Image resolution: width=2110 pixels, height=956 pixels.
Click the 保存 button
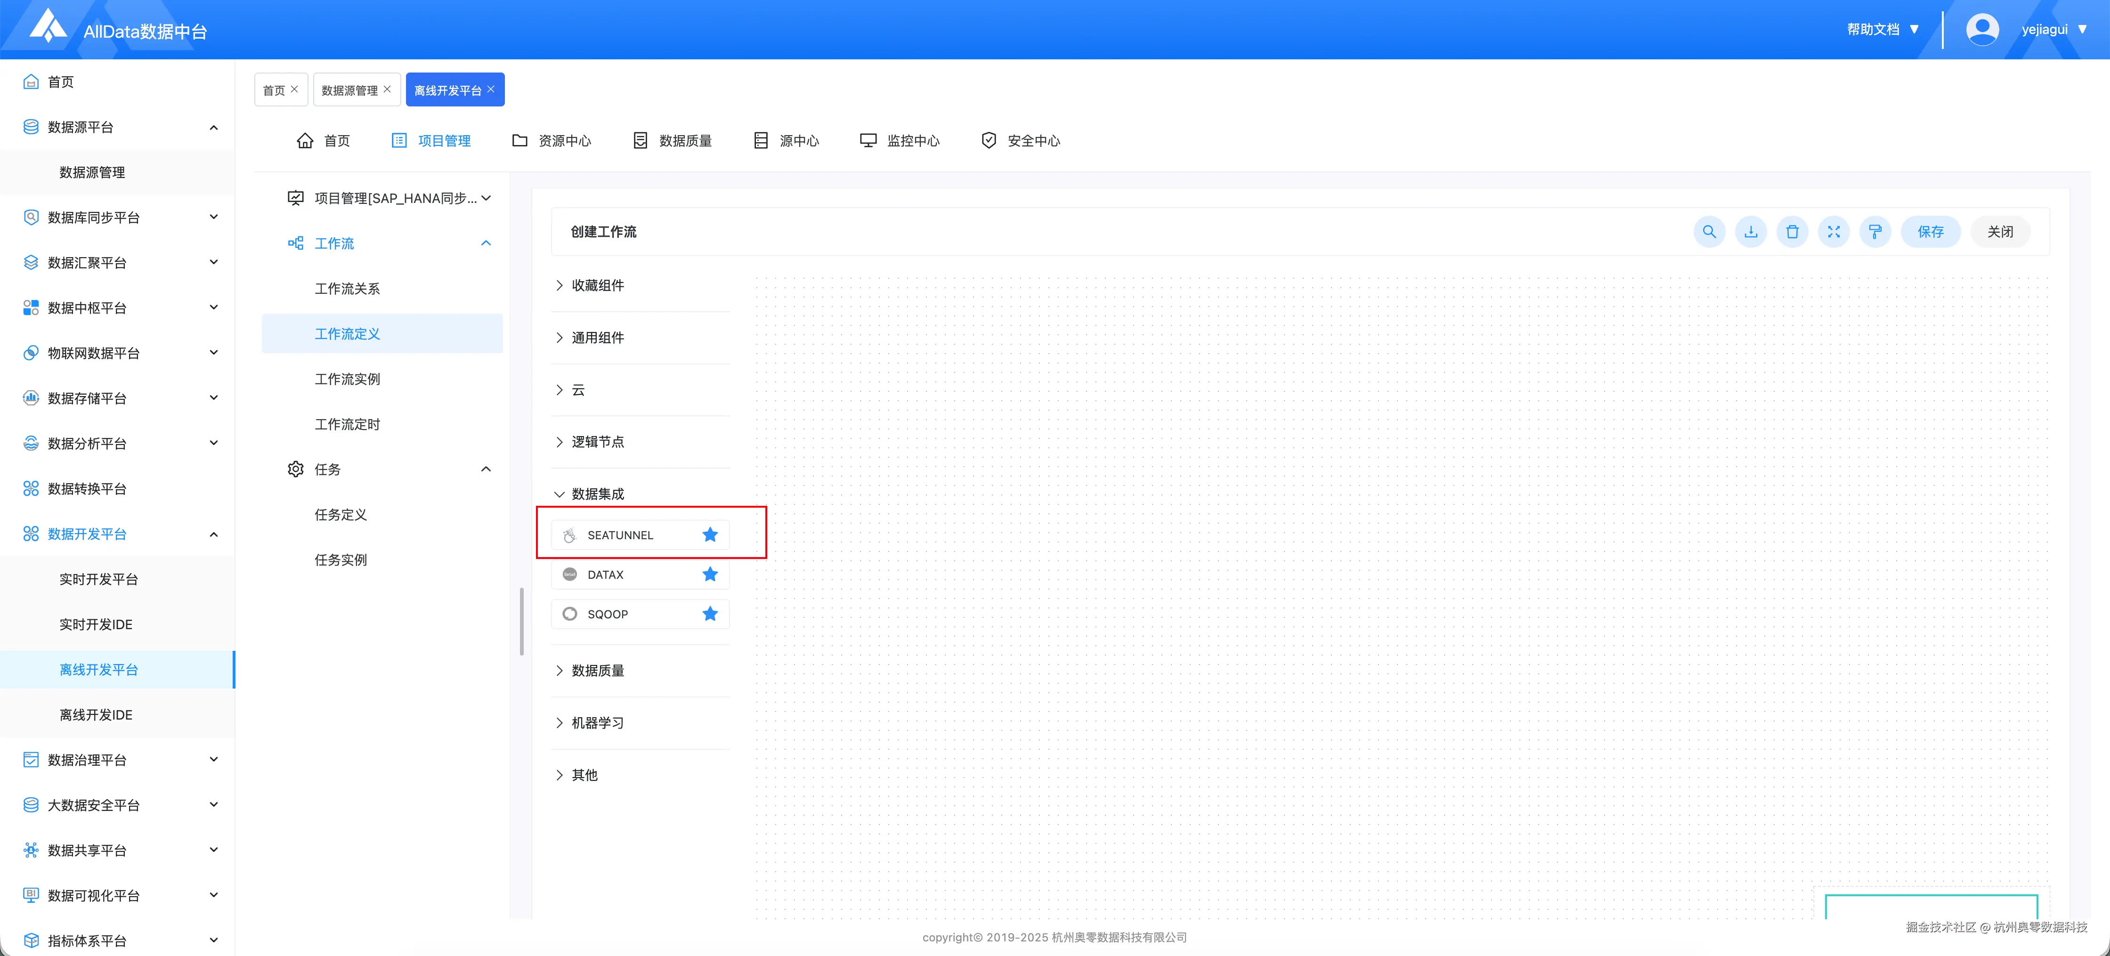click(x=1930, y=232)
